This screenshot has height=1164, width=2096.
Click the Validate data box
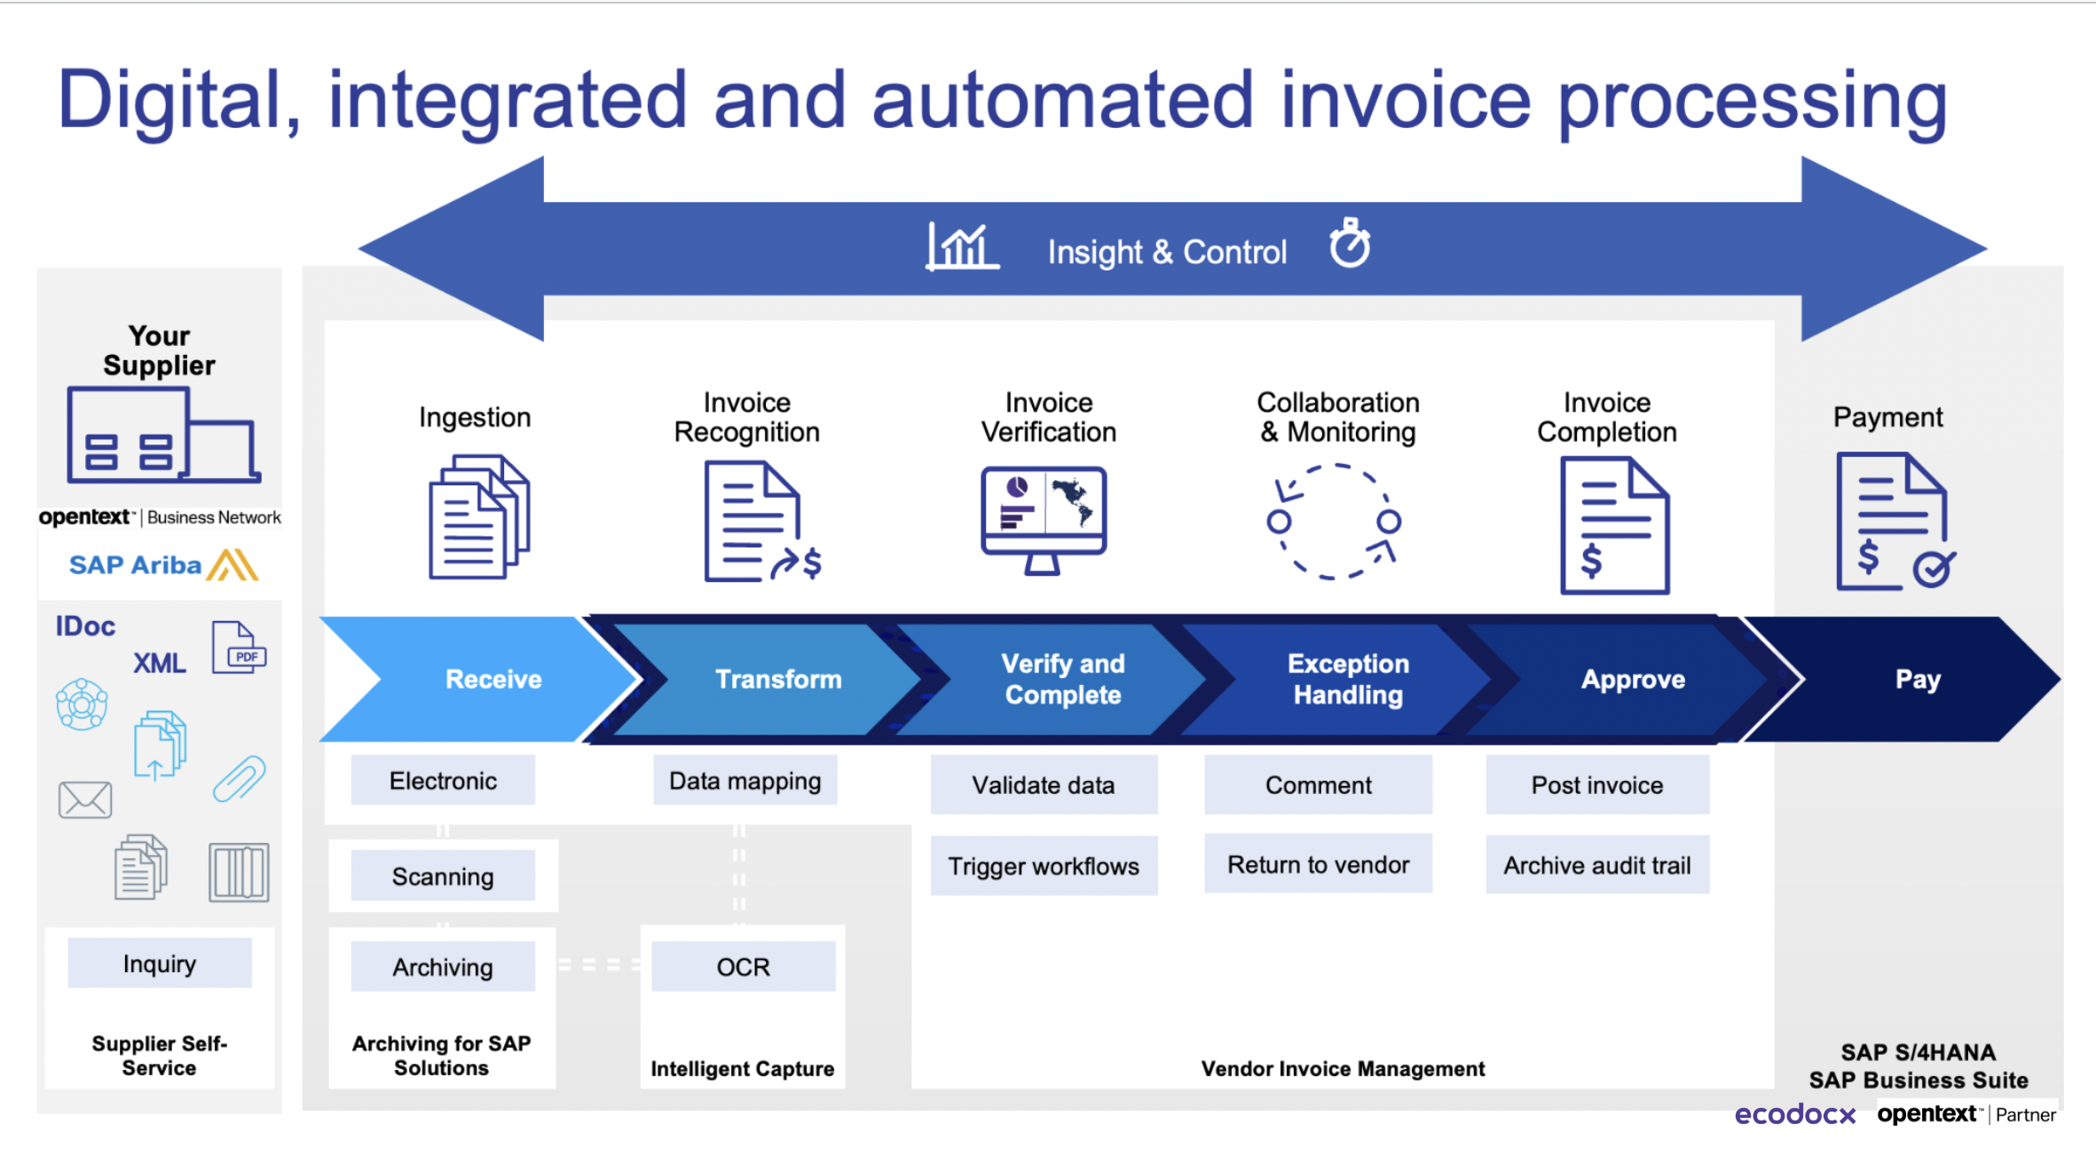coord(1044,784)
